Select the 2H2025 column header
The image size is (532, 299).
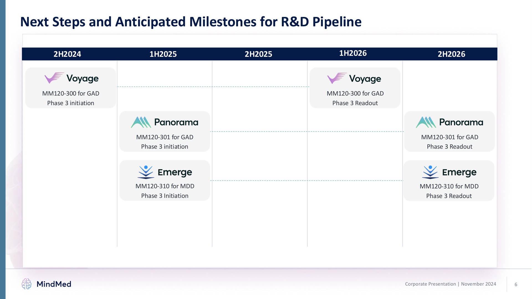click(x=258, y=54)
